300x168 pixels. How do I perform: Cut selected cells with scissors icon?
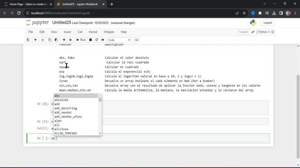(43, 40)
